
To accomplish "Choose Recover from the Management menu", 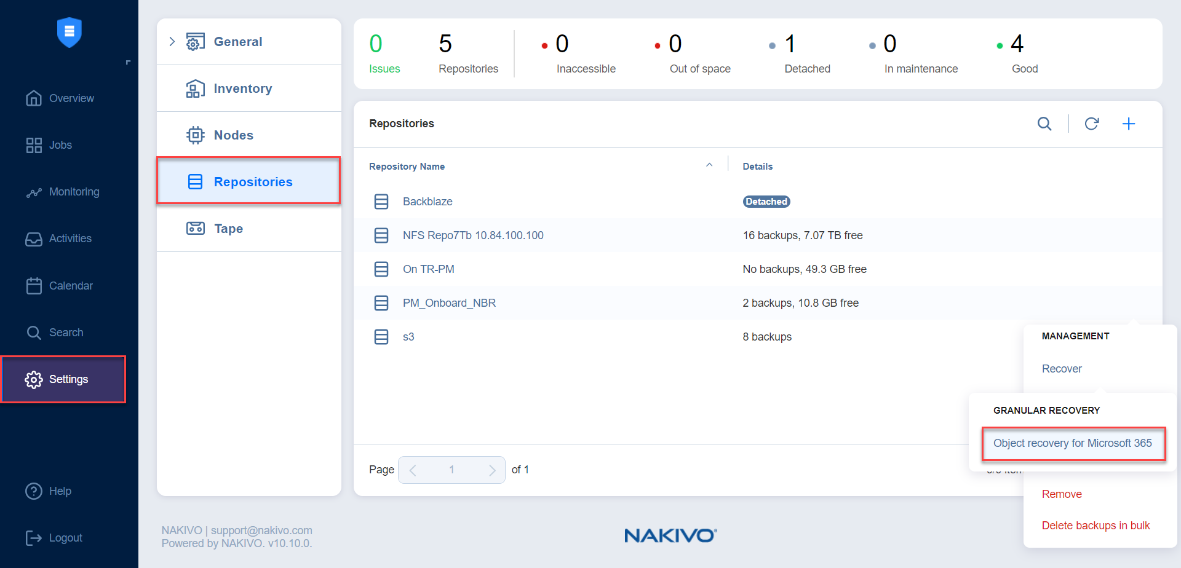I will (1062, 369).
